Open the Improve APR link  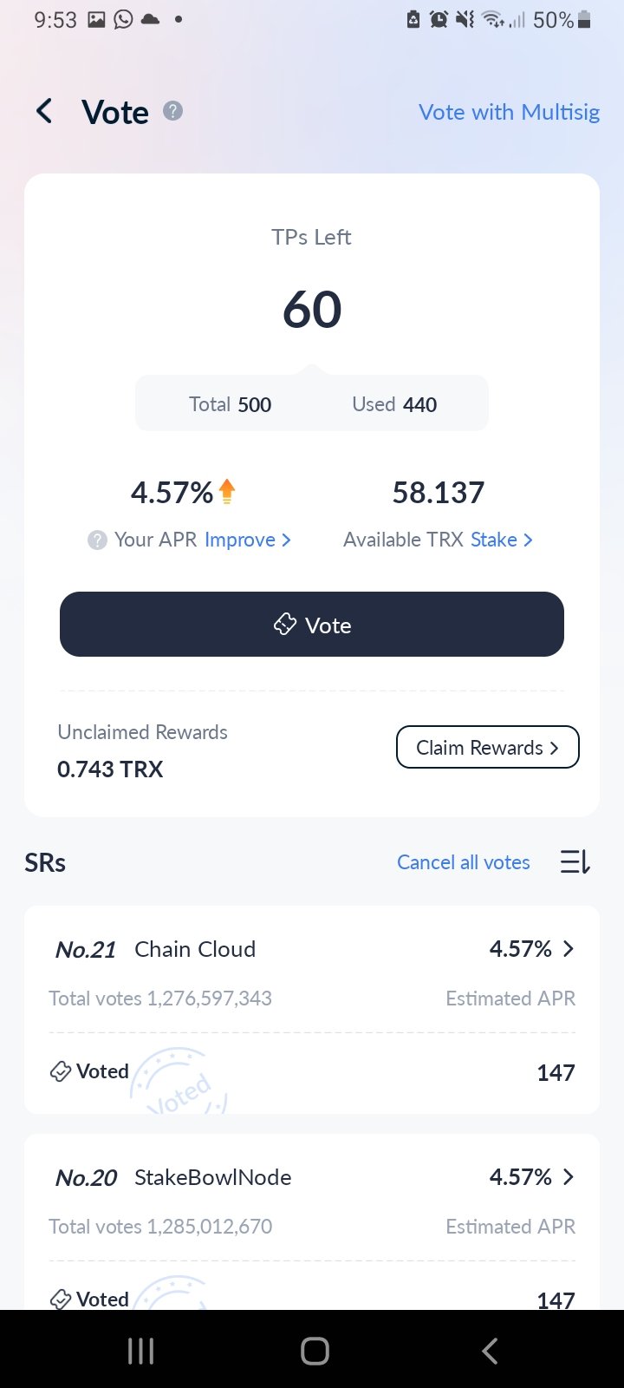[x=248, y=540]
